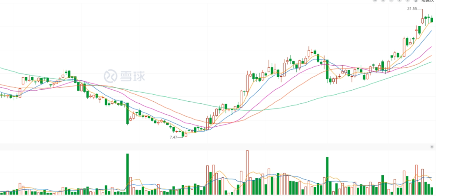Click the tallest red hollow volume bar

point(247,172)
